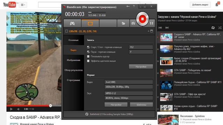
Task: Click YouTube logo
Action: click(x=9, y=5)
